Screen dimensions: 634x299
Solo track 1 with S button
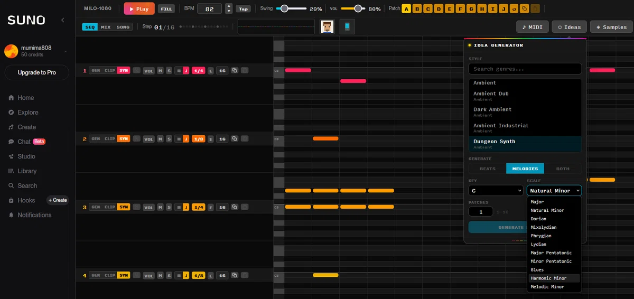(169, 71)
